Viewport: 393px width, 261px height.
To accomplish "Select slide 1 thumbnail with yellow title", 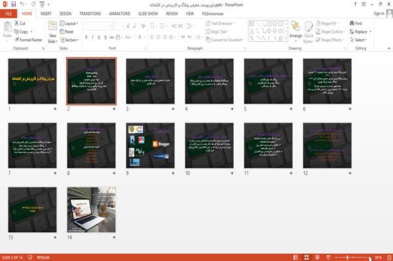I will (x=32, y=81).
